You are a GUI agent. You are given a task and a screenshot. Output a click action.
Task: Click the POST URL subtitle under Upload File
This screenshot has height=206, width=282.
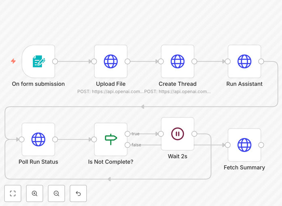click(110, 91)
